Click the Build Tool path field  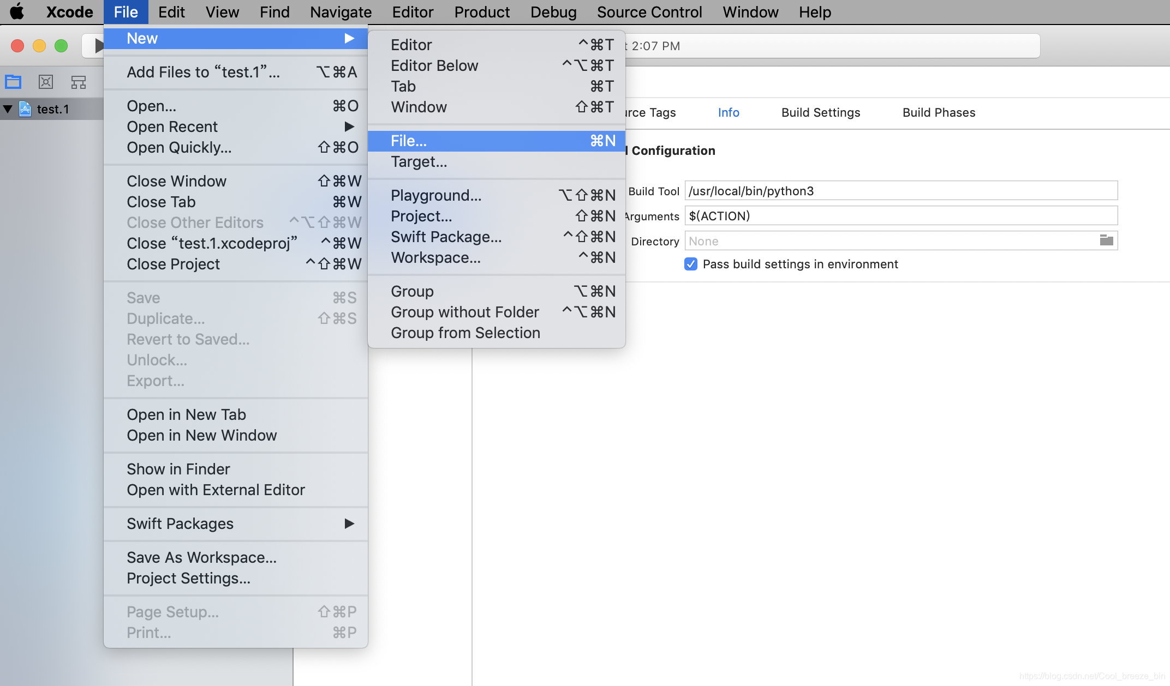[901, 191]
